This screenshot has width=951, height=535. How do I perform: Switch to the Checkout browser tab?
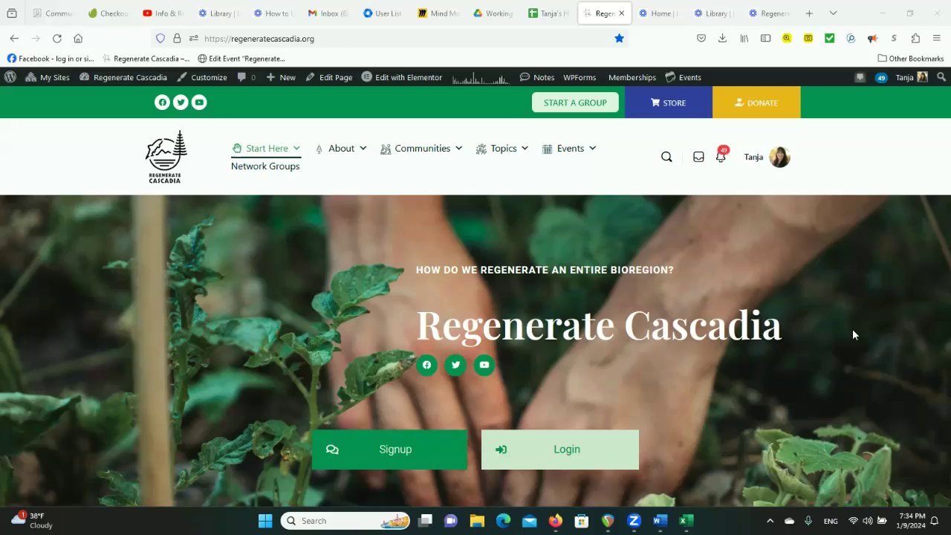[x=108, y=13]
